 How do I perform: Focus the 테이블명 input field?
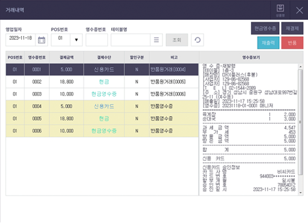(130, 40)
